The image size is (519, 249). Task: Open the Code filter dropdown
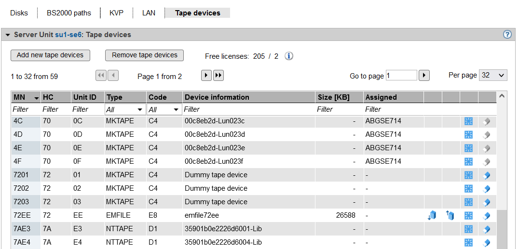pos(164,110)
